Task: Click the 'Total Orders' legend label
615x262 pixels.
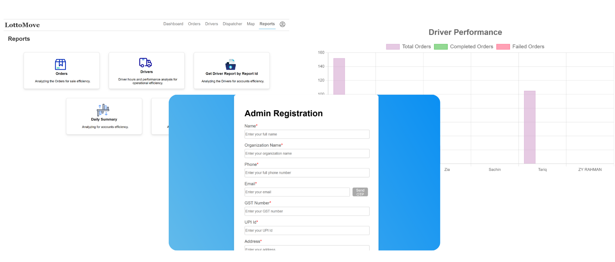Action: tap(416, 46)
